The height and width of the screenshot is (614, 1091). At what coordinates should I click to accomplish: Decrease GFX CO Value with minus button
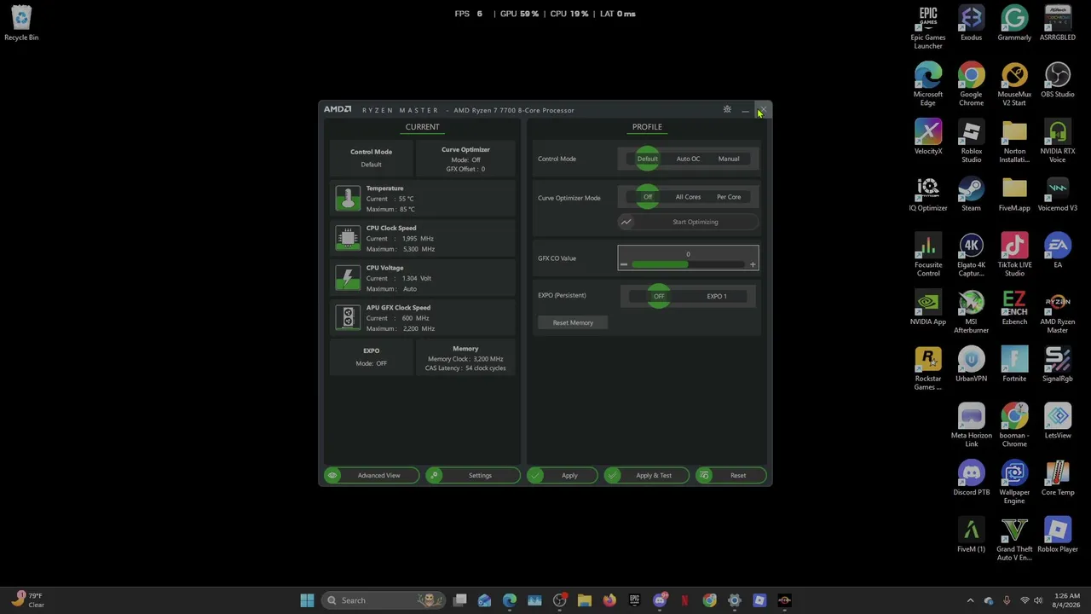(x=624, y=264)
